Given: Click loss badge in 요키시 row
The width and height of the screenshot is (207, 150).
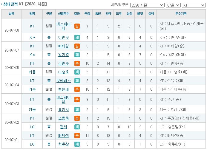Looking at the screenshot, I should [77, 109].
